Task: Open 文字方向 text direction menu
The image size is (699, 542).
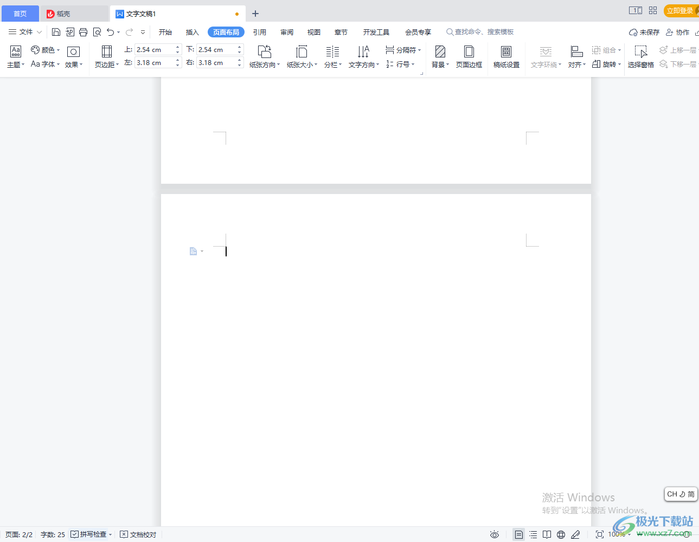Action: (x=364, y=57)
